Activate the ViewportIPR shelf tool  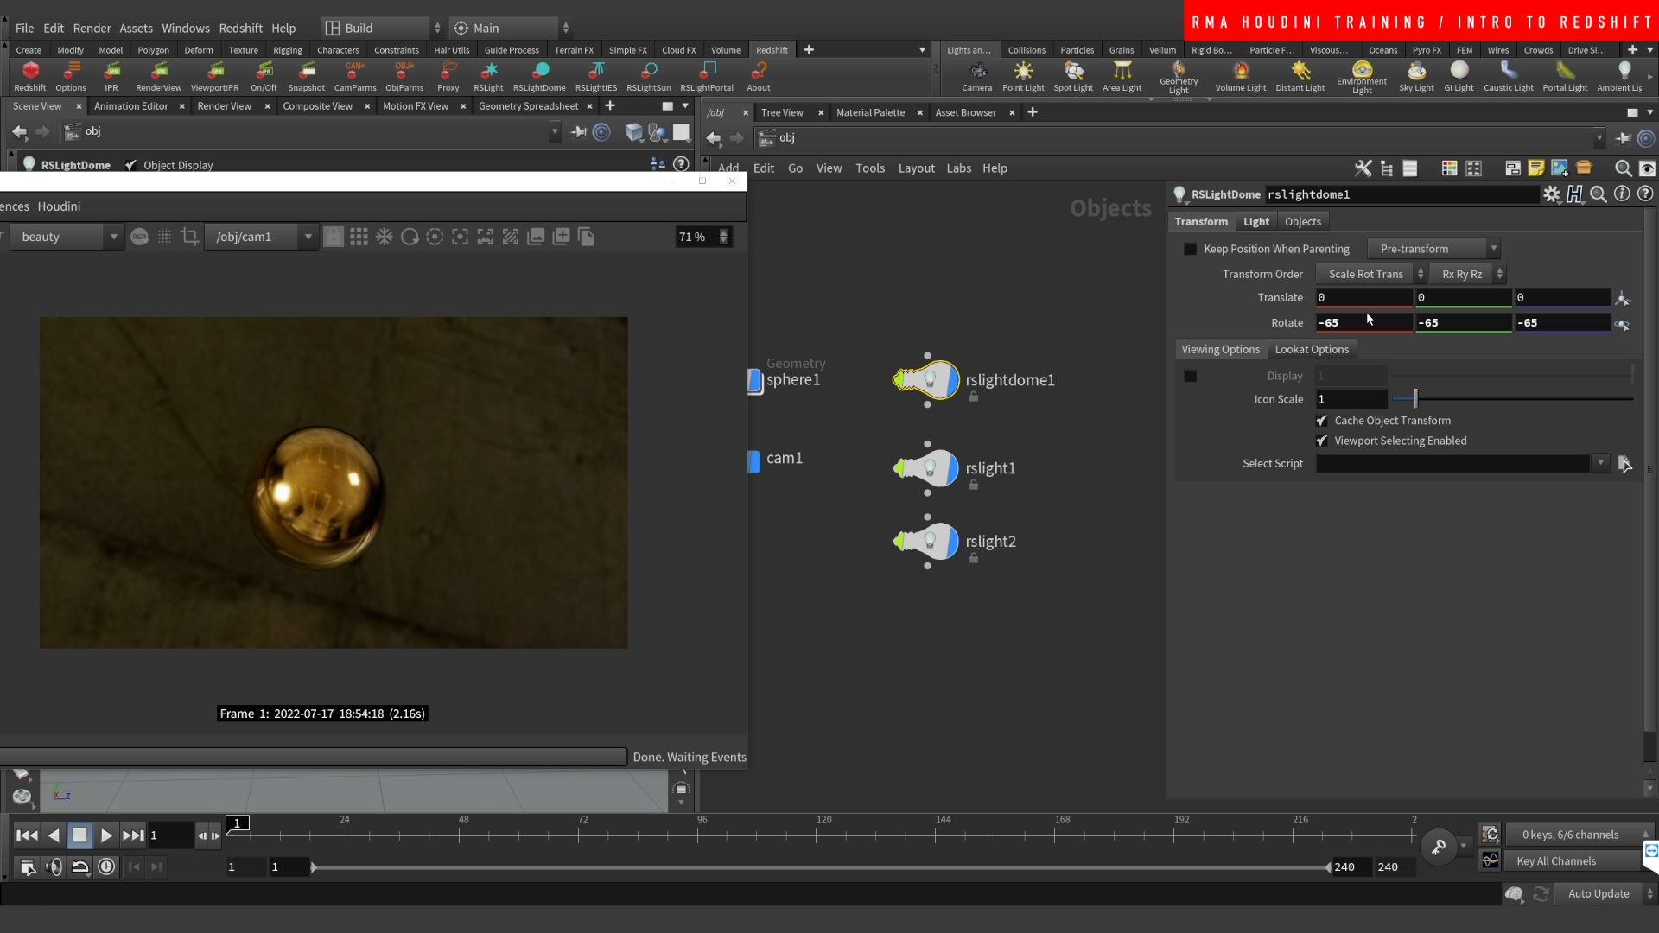click(x=213, y=76)
